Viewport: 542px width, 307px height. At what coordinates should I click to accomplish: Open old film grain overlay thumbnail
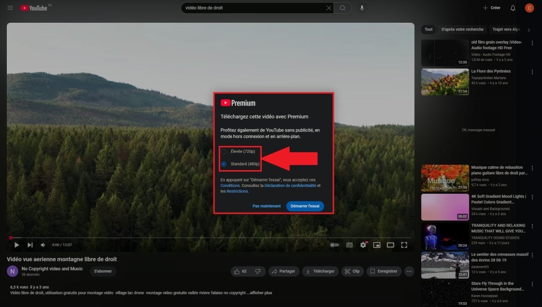pos(445,52)
